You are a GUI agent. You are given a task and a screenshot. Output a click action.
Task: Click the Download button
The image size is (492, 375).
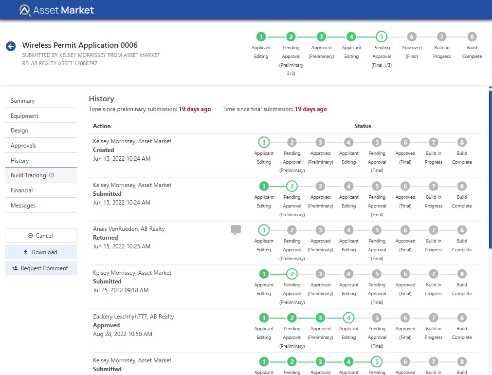(41, 252)
